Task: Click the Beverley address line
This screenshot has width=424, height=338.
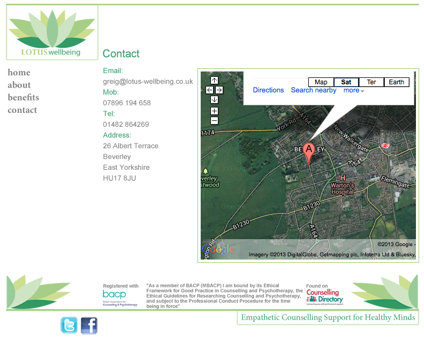Action: point(117,157)
